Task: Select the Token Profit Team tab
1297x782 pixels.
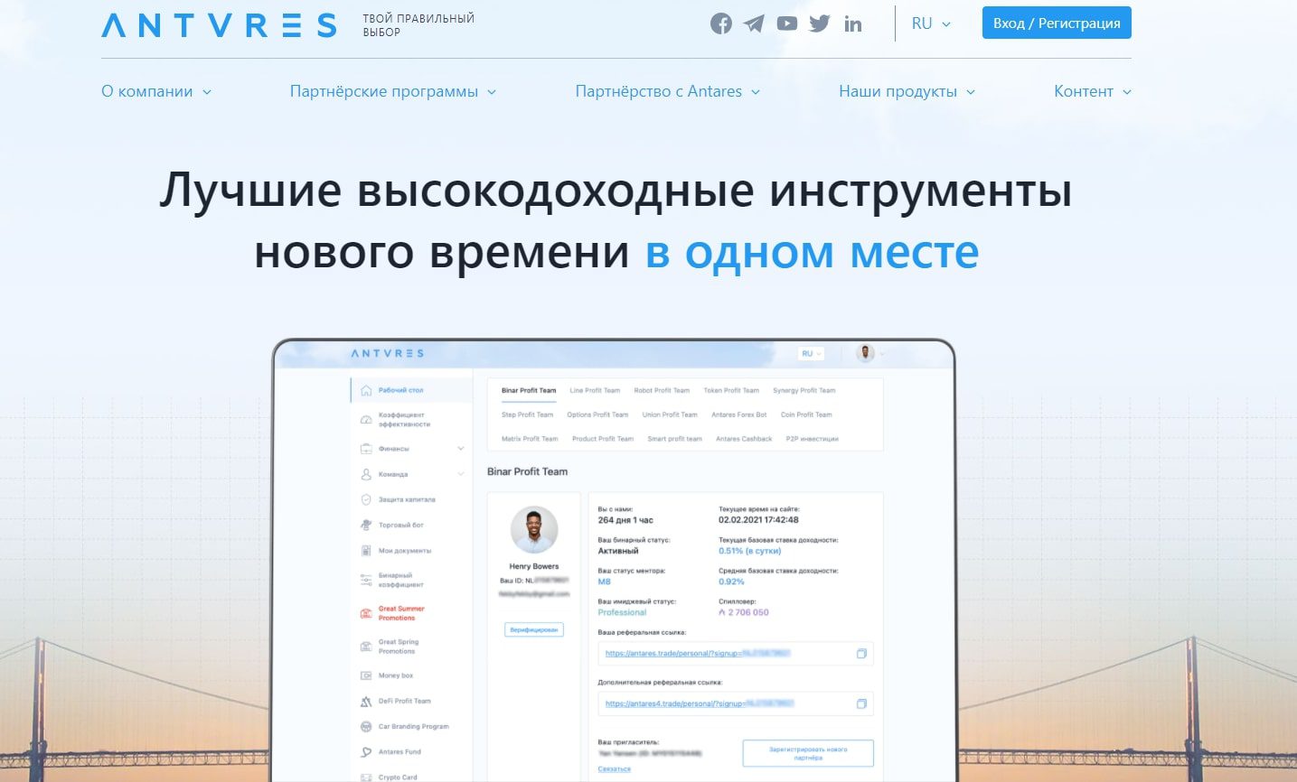Action: pyautogui.click(x=731, y=391)
